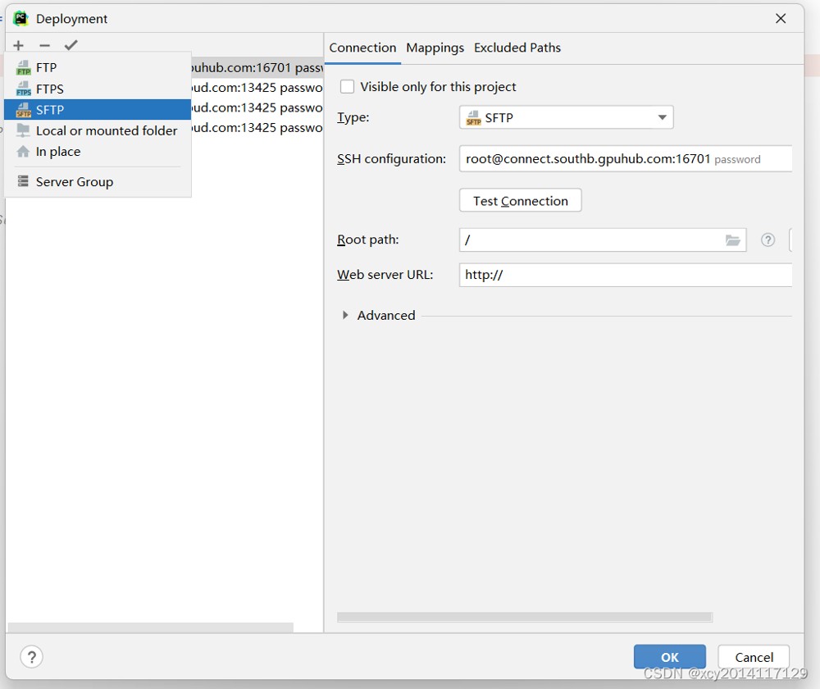820x689 pixels.
Task: Click the Web server URL field
Action: (626, 275)
